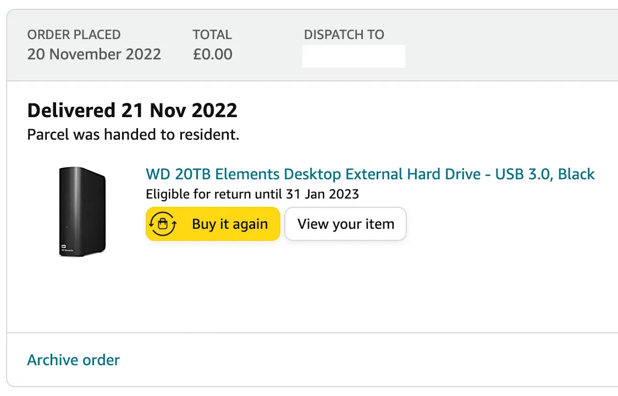Click the black hard drive product thumbnail
This screenshot has width=618, height=396.
pyautogui.click(x=82, y=212)
